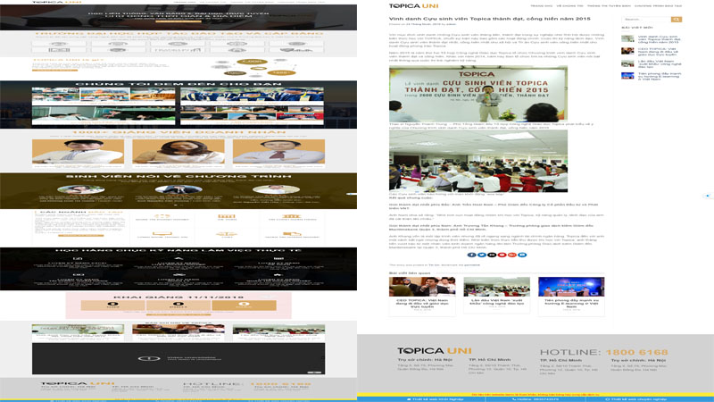Click orange button in landing page hero banner

178,21
